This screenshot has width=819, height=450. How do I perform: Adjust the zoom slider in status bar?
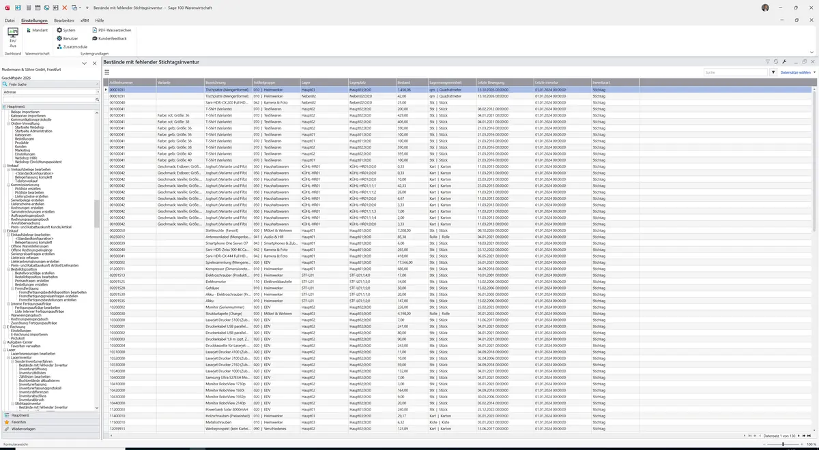point(783,444)
